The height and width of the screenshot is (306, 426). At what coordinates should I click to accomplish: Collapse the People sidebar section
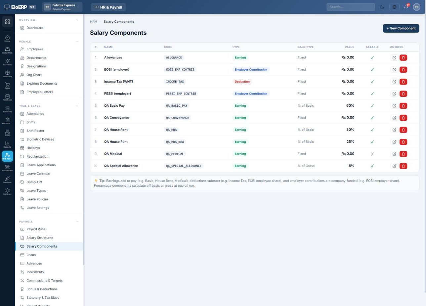(x=77, y=42)
